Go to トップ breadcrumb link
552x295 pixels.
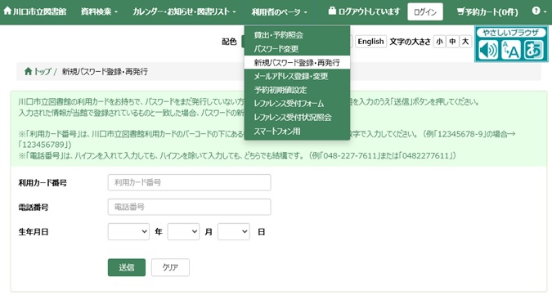43,71
